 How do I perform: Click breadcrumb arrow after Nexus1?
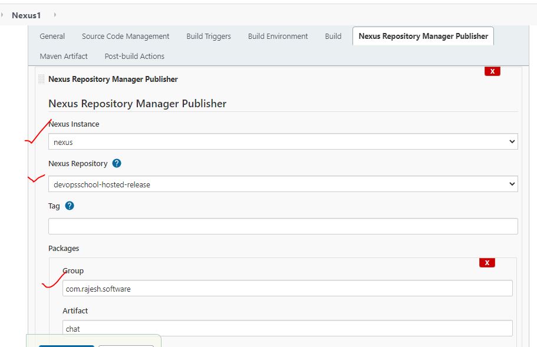55,15
